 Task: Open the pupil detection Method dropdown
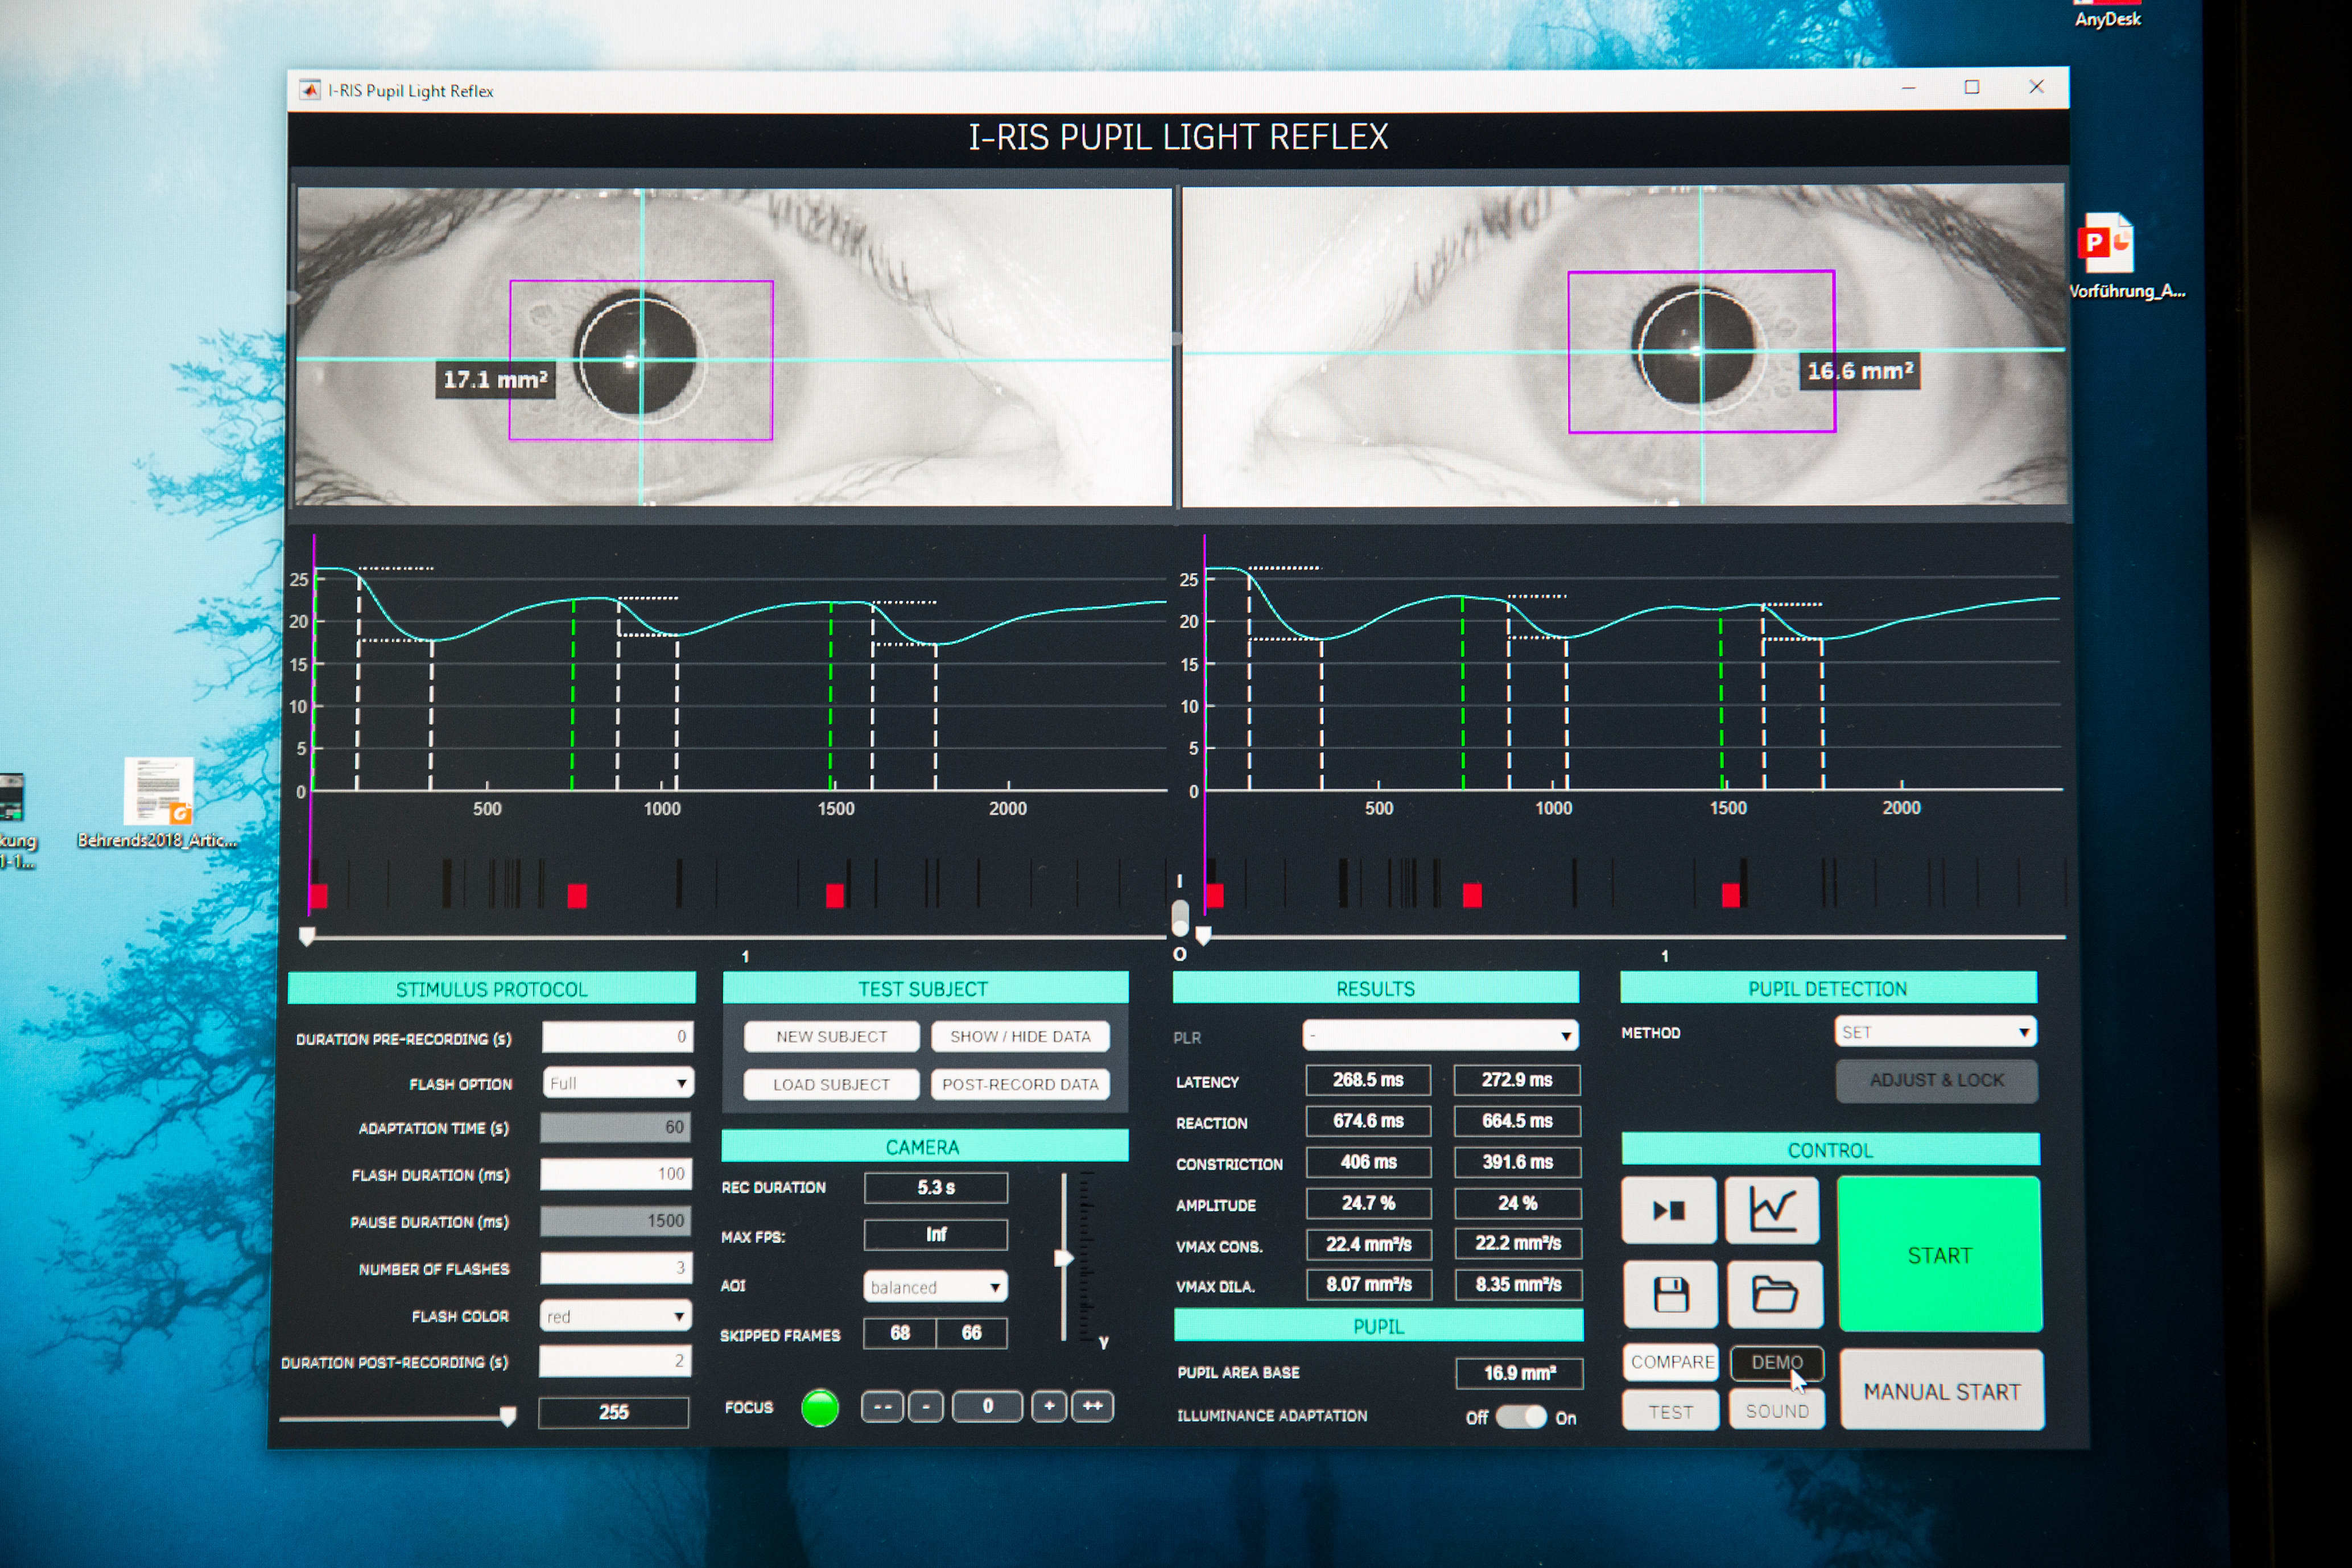pyautogui.click(x=1935, y=1032)
